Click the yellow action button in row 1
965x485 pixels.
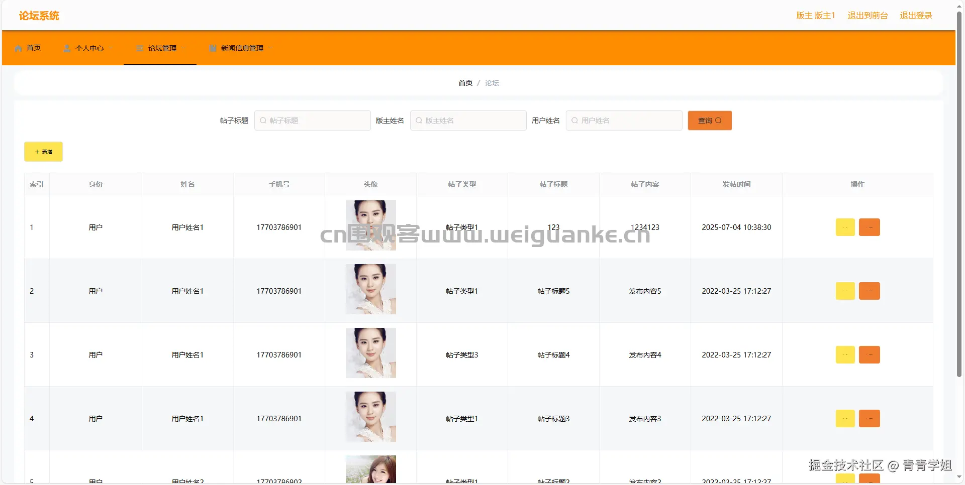point(845,227)
